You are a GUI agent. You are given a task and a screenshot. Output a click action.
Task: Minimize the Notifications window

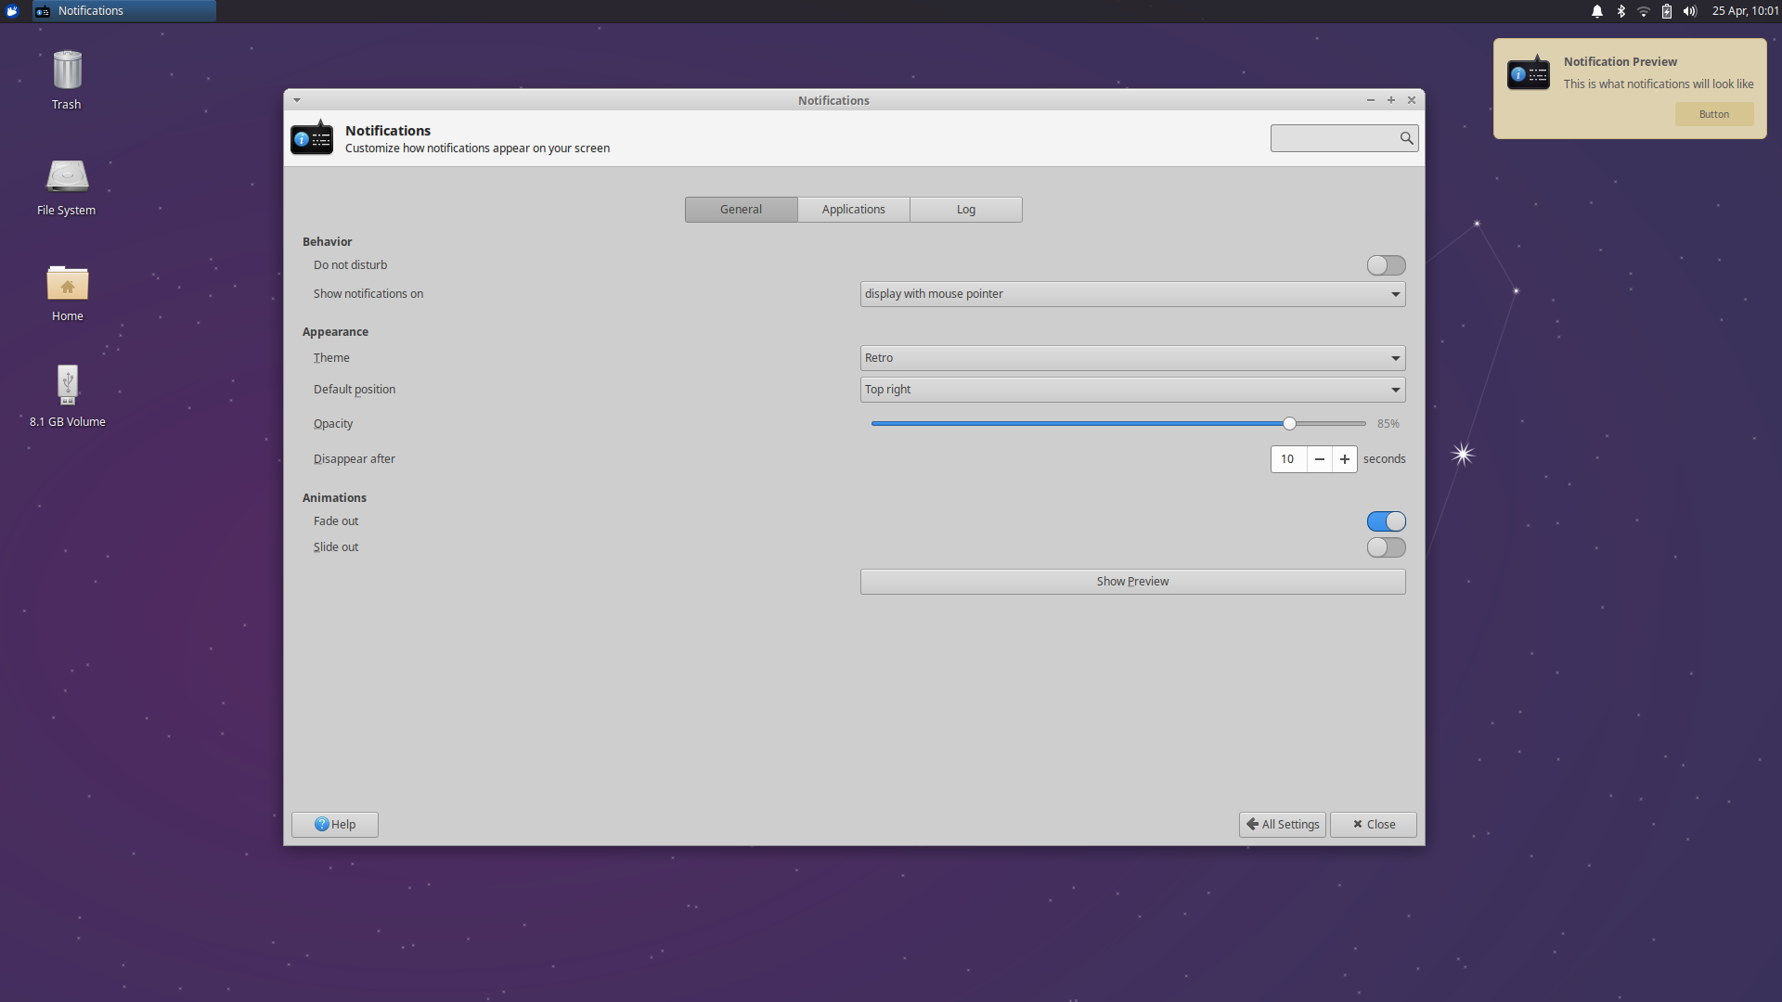[x=1370, y=100]
